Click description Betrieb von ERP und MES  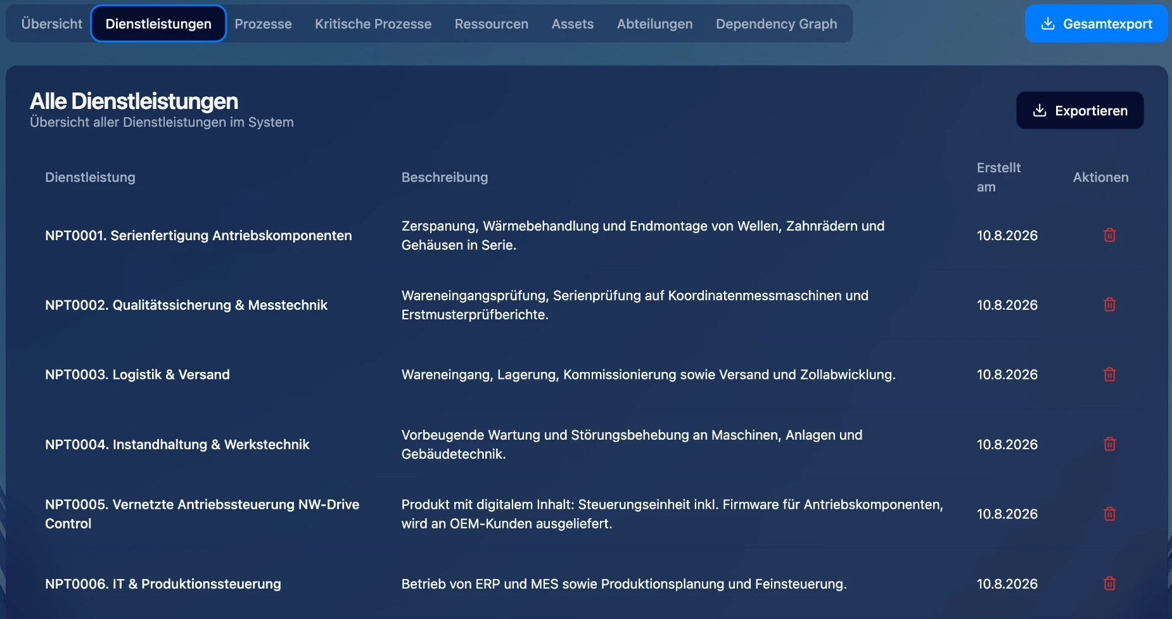tap(624, 584)
